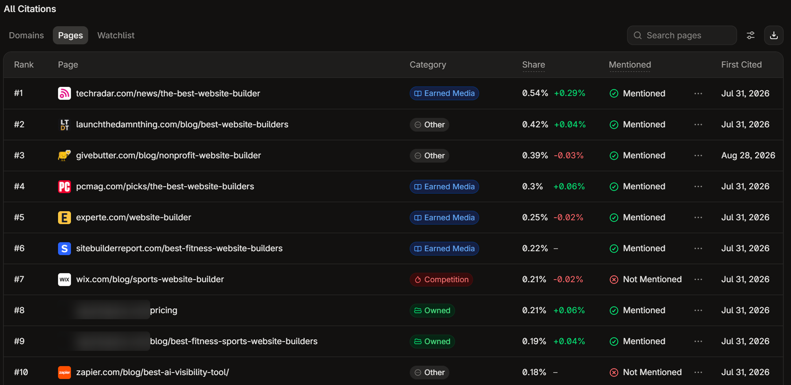Open more options for techradar row
The height and width of the screenshot is (385, 791).
pos(698,93)
